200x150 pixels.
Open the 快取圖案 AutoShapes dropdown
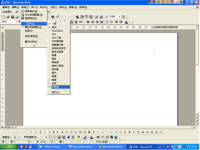pyautogui.click(x=31, y=137)
